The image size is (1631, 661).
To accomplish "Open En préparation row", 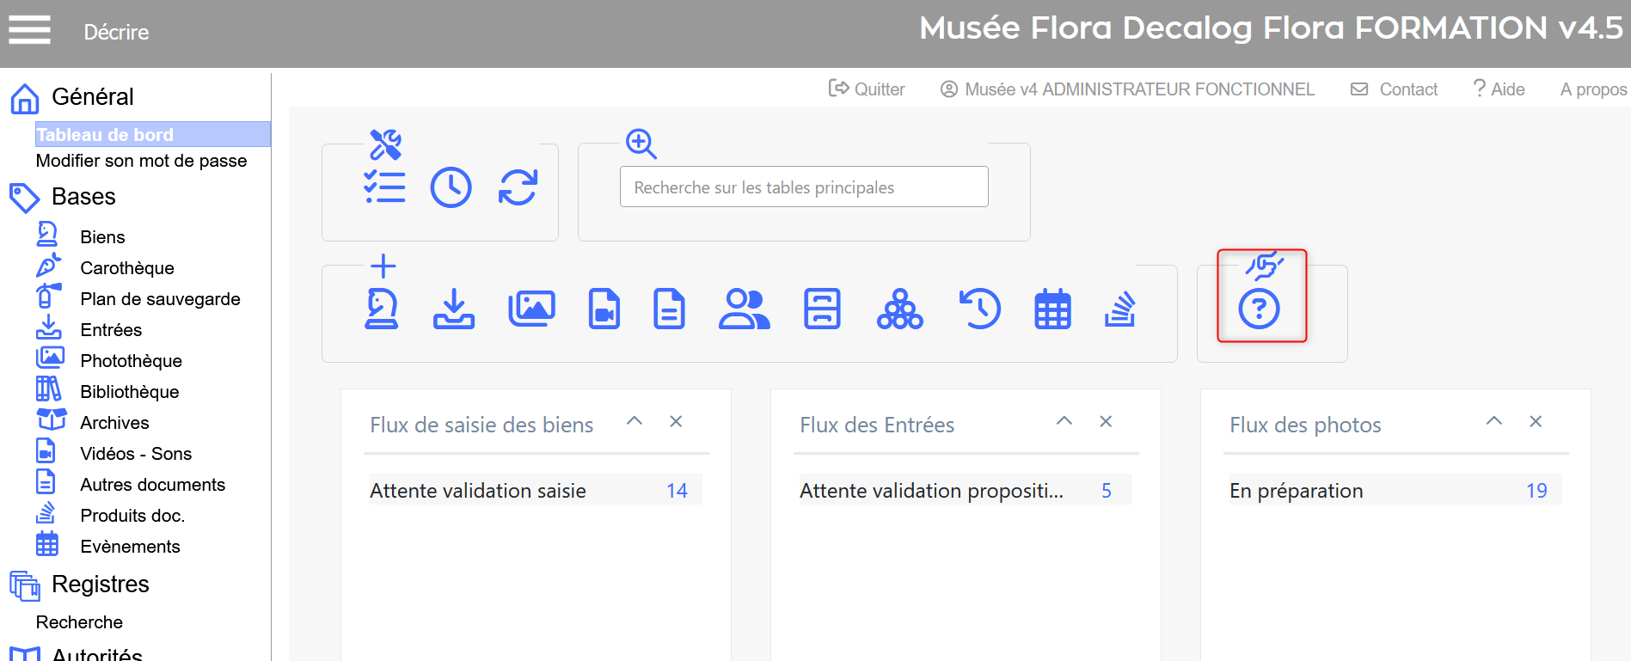I will (x=1395, y=490).
